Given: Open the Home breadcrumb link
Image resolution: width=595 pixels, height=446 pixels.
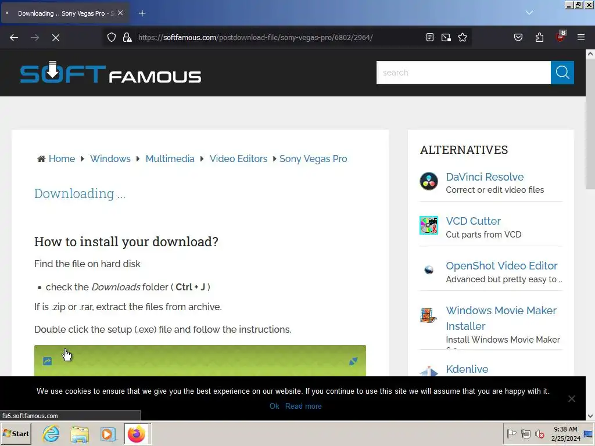Looking at the screenshot, I should pyautogui.click(x=62, y=159).
